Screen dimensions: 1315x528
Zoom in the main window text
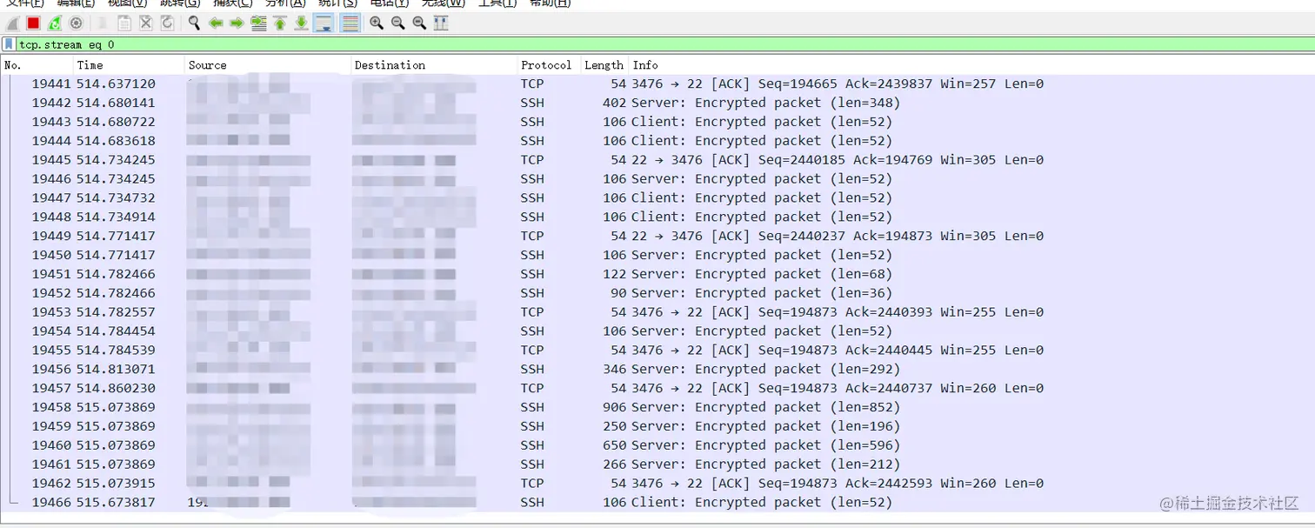(x=377, y=23)
